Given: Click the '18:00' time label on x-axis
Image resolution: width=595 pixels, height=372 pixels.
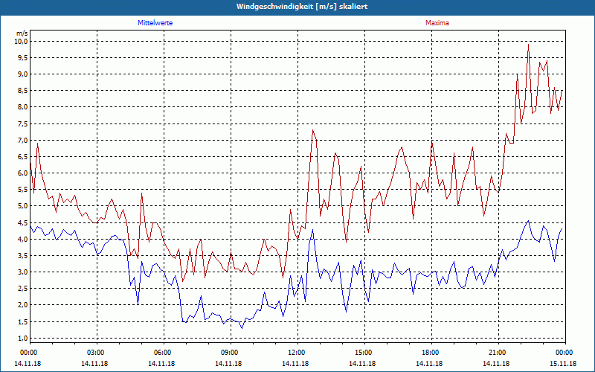Looking at the screenshot, I should (x=431, y=353).
